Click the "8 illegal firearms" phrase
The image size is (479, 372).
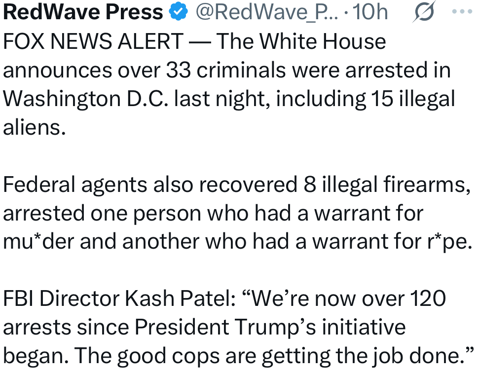[382, 185]
